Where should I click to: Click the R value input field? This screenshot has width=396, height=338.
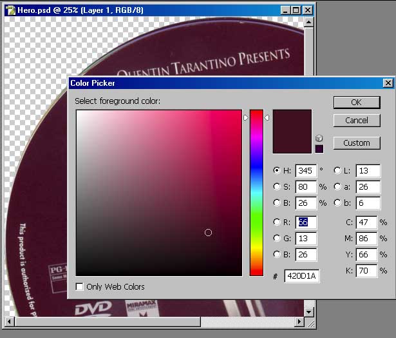[306, 222]
